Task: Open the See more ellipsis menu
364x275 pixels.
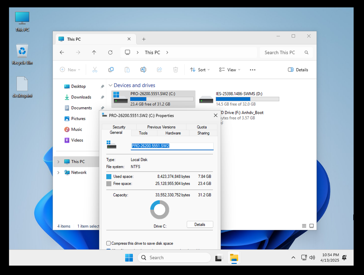Action: [253, 70]
